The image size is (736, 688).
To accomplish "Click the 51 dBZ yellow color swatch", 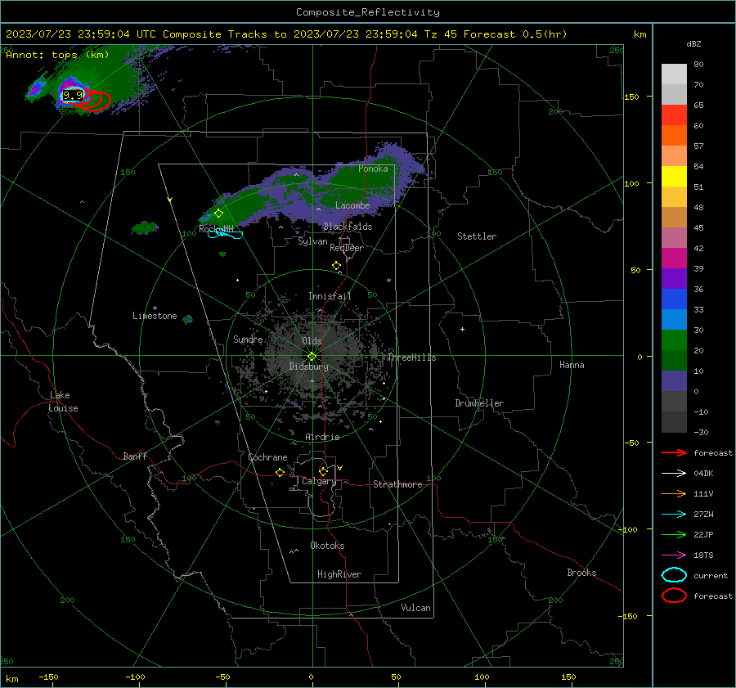I will (674, 177).
